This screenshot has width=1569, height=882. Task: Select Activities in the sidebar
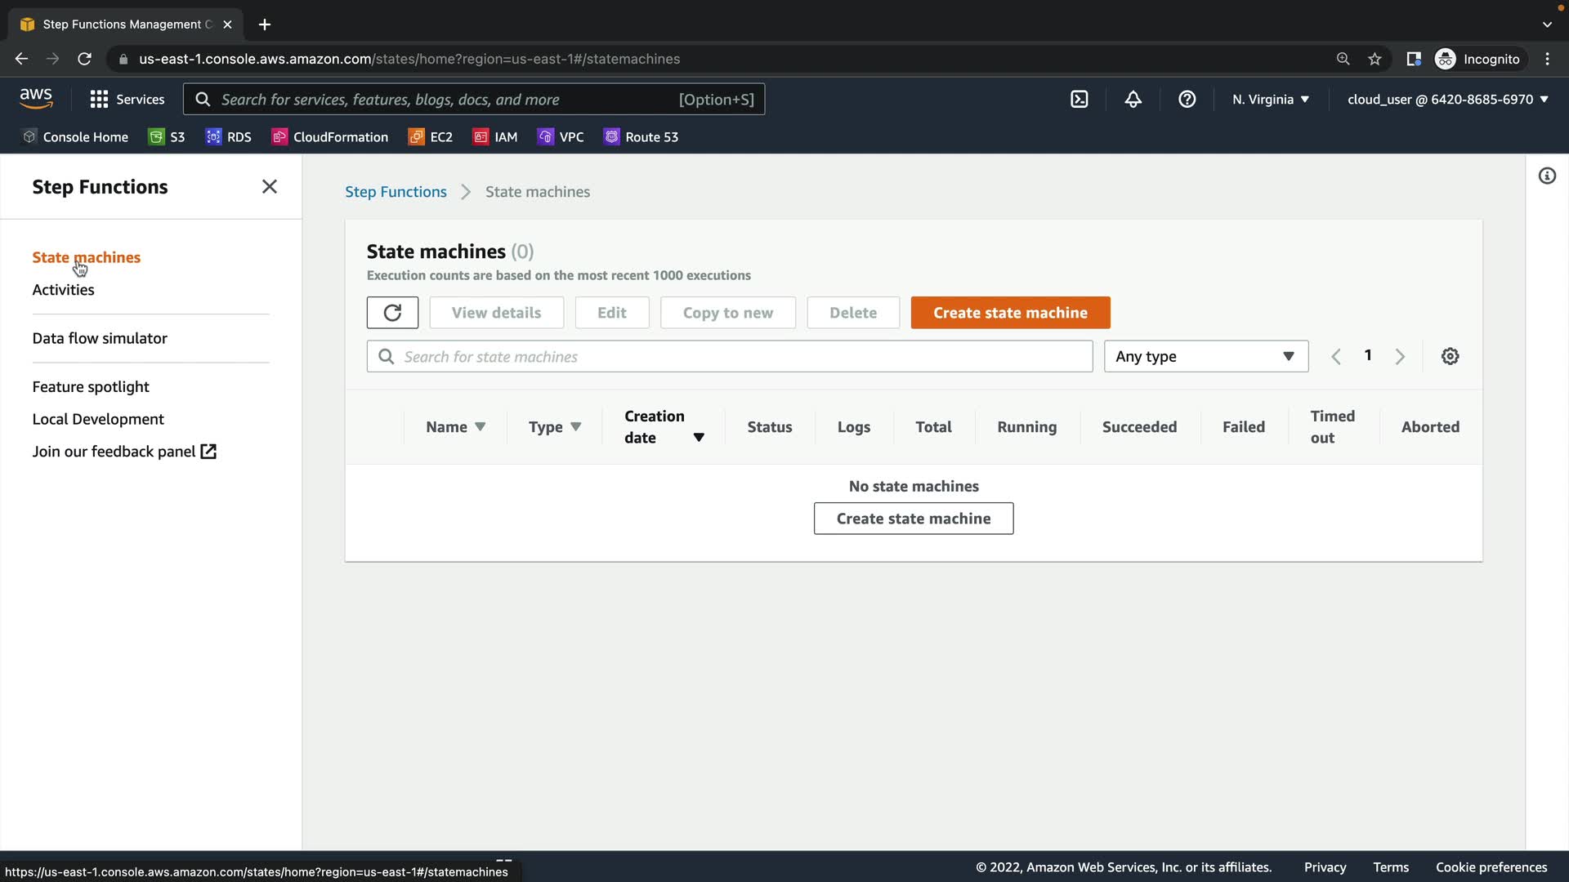tap(63, 289)
